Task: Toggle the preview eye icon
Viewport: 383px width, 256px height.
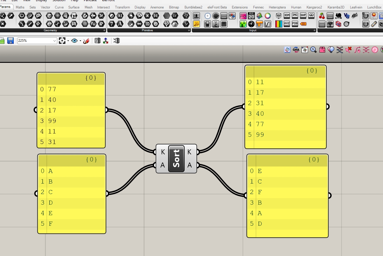Action: point(74,41)
